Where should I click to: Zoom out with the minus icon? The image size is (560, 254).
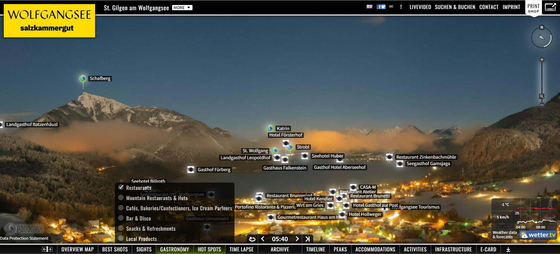click(x=542, y=105)
